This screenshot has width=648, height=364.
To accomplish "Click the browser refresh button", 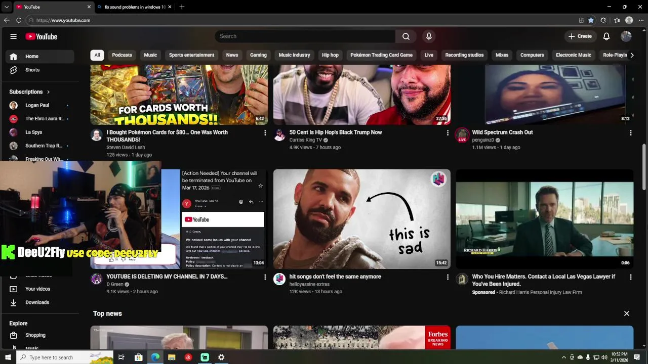I will [x=19, y=20].
